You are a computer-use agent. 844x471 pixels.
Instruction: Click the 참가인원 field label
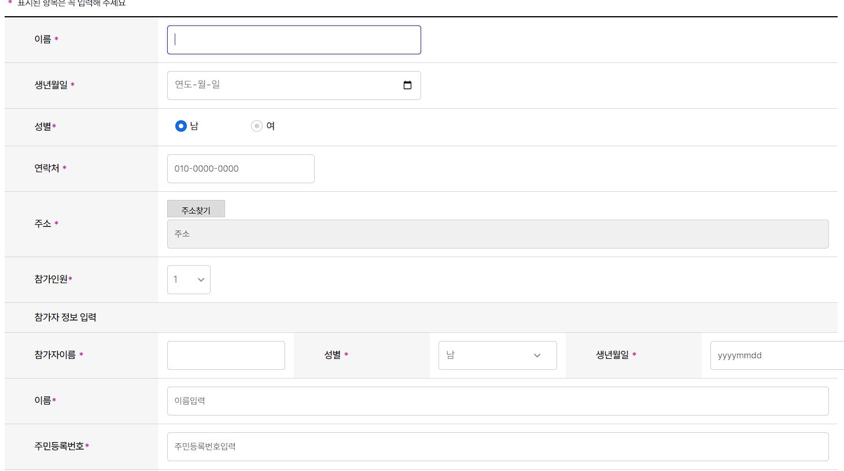(x=51, y=279)
